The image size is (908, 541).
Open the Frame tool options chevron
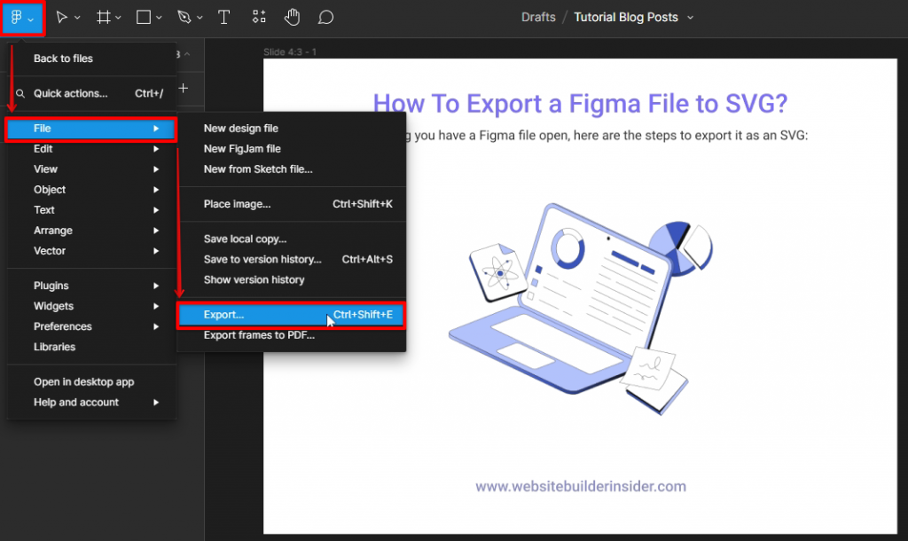[118, 18]
